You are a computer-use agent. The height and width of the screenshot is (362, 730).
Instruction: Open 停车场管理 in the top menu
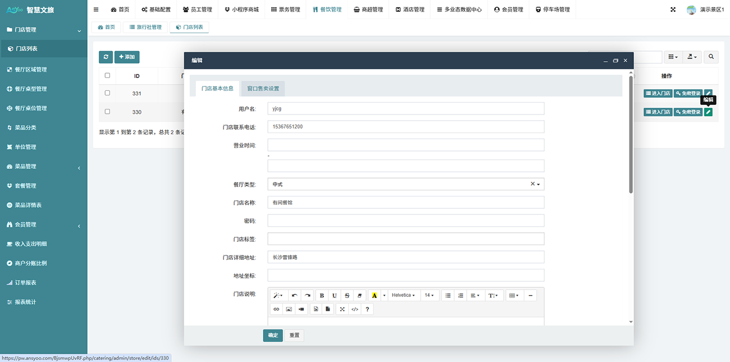tap(553, 10)
